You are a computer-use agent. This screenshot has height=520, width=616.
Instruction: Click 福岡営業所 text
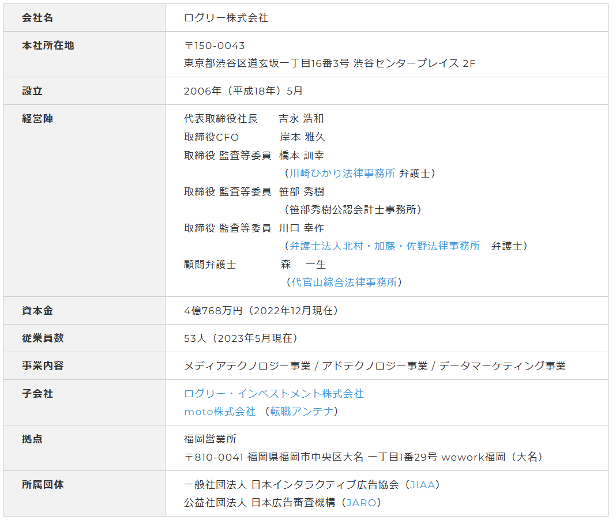tap(210, 439)
